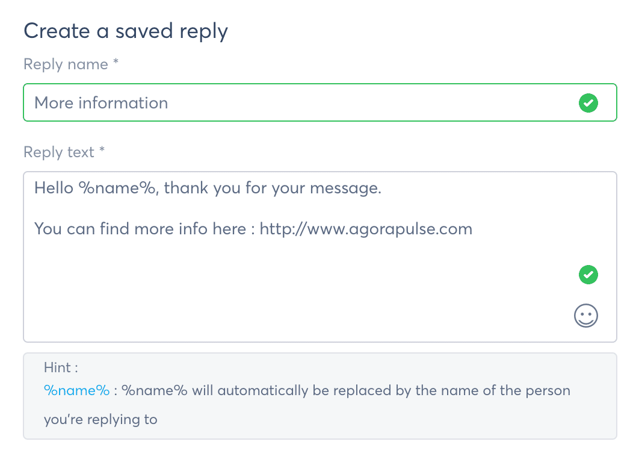
Task: Click the 'you're replying to' hint line
Action: (x=100, y=419)
